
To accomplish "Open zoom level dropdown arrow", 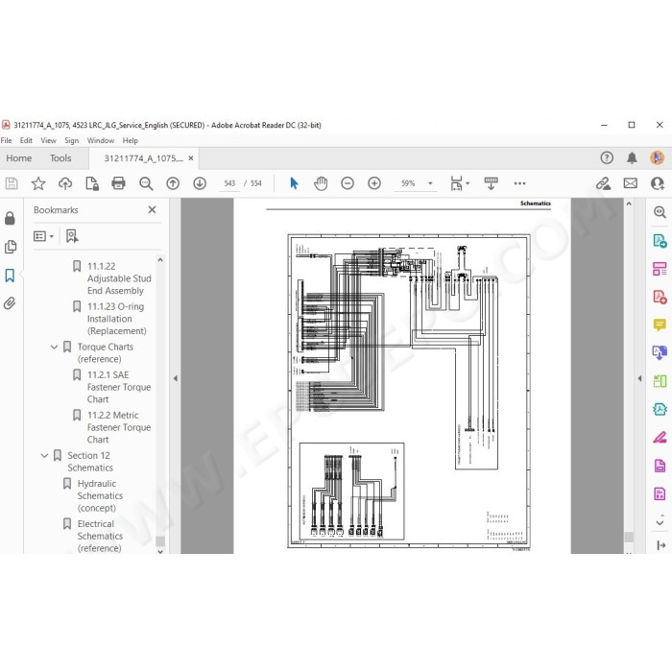I will coord(430,183).
